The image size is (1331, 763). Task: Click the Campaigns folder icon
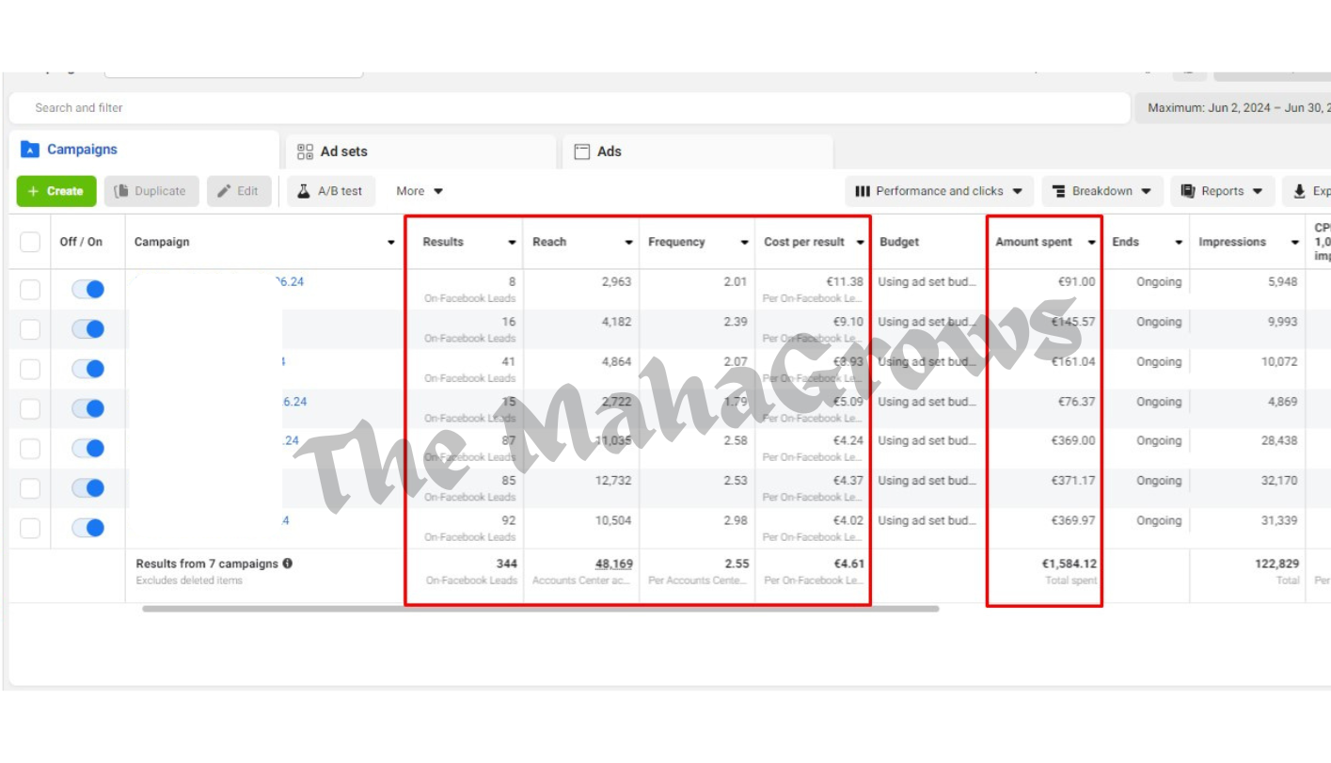[x=30, y=150]
